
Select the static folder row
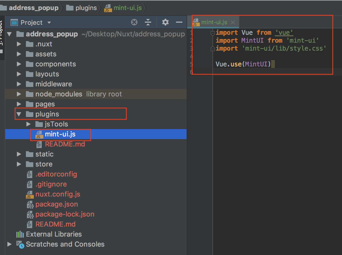point(96,154)
